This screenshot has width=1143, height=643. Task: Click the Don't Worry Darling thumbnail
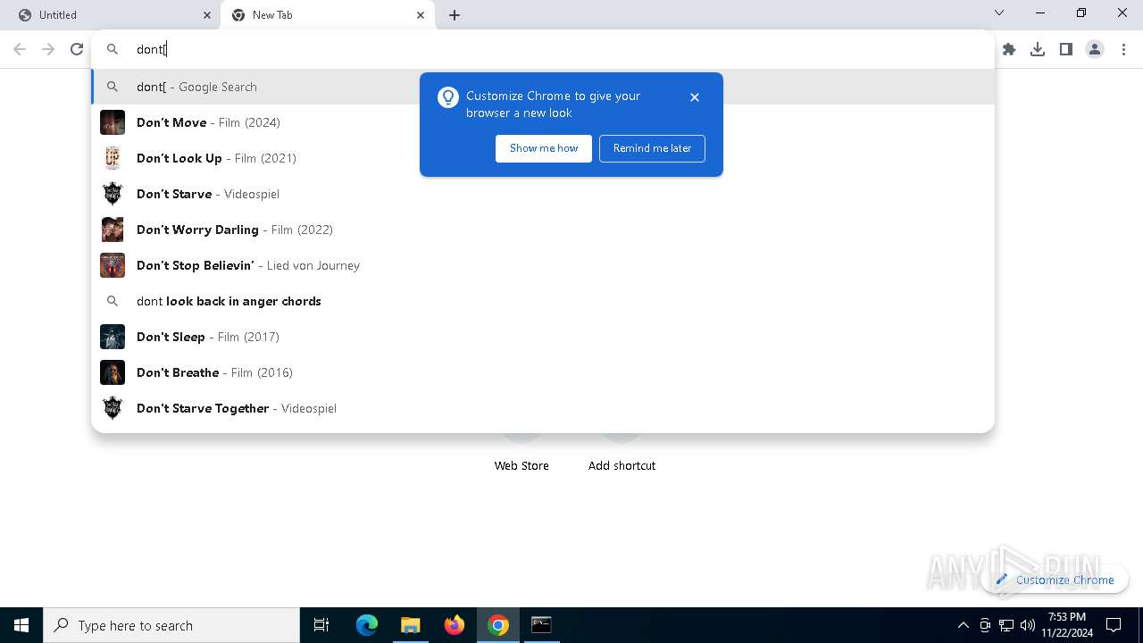coord(113,230)
